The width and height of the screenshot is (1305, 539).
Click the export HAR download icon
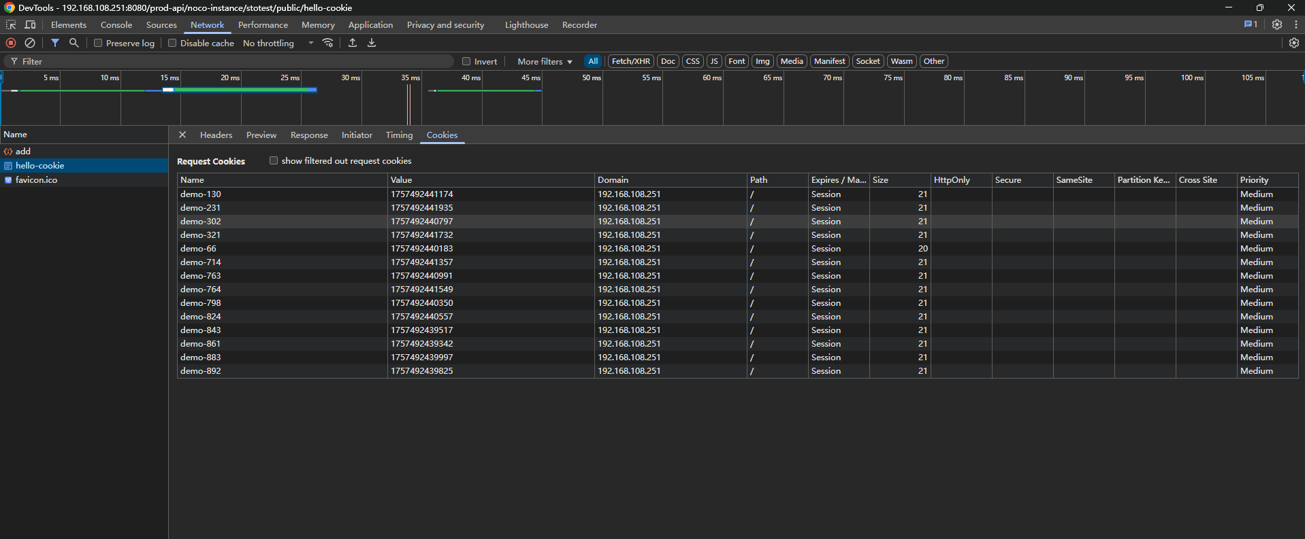point(372,43)
